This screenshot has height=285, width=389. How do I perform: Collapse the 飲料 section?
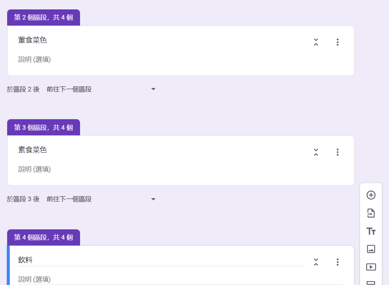[x=316, y=262]
